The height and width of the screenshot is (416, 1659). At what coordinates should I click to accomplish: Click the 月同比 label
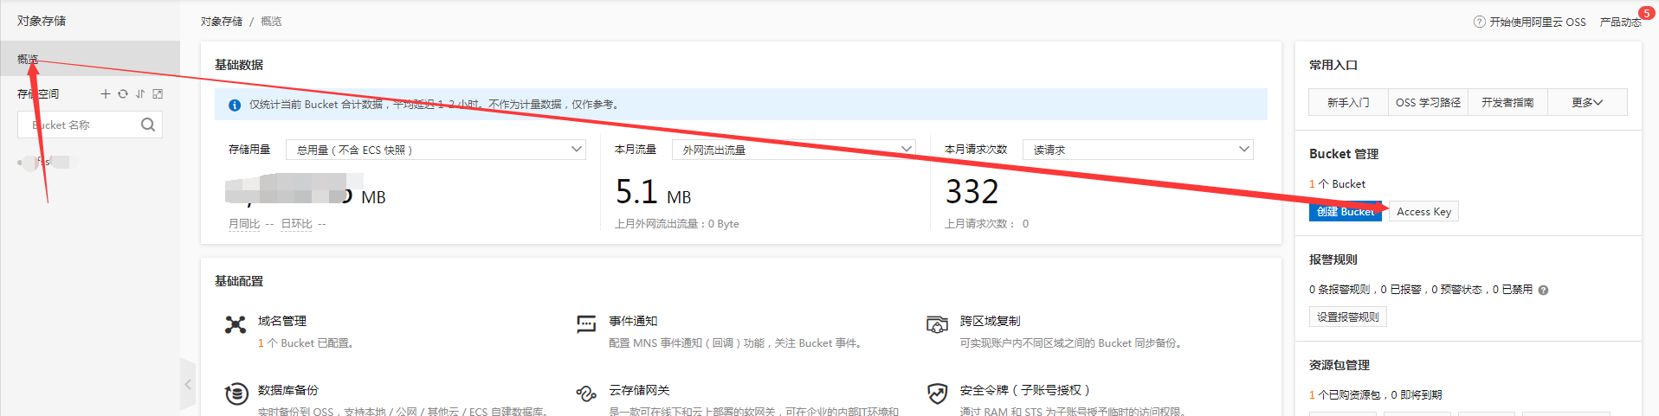[x=244, y=224]
